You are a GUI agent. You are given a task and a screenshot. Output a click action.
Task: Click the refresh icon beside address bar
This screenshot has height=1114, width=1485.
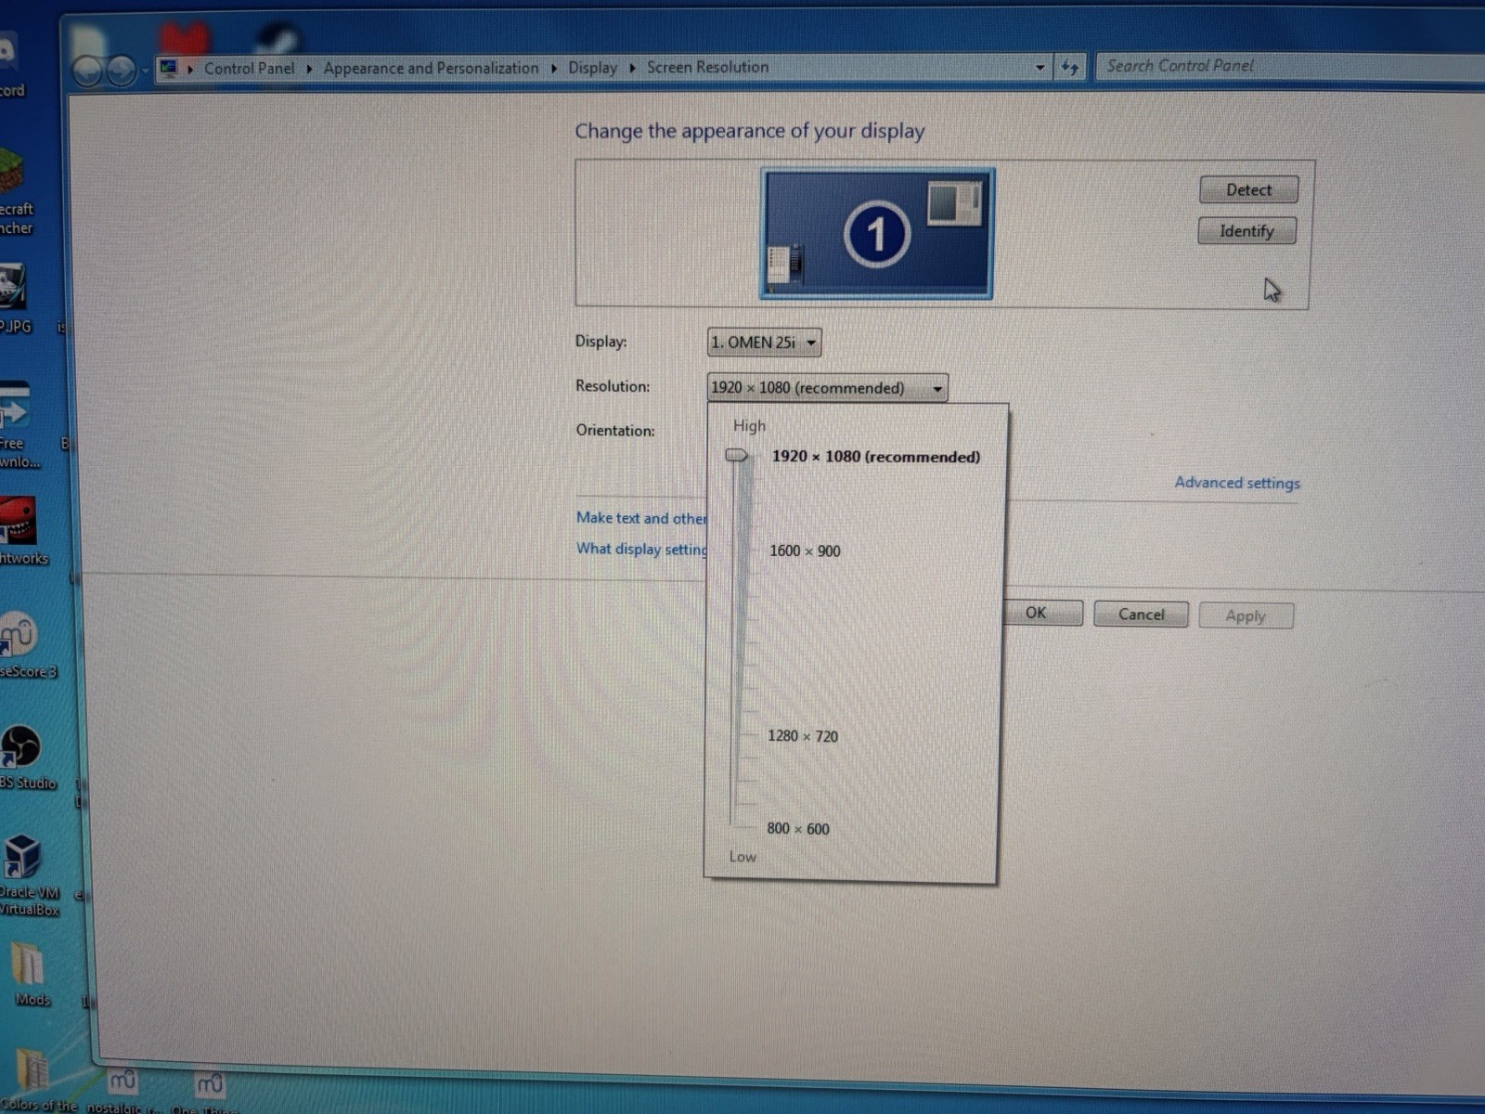click(x=1070, y=67)
